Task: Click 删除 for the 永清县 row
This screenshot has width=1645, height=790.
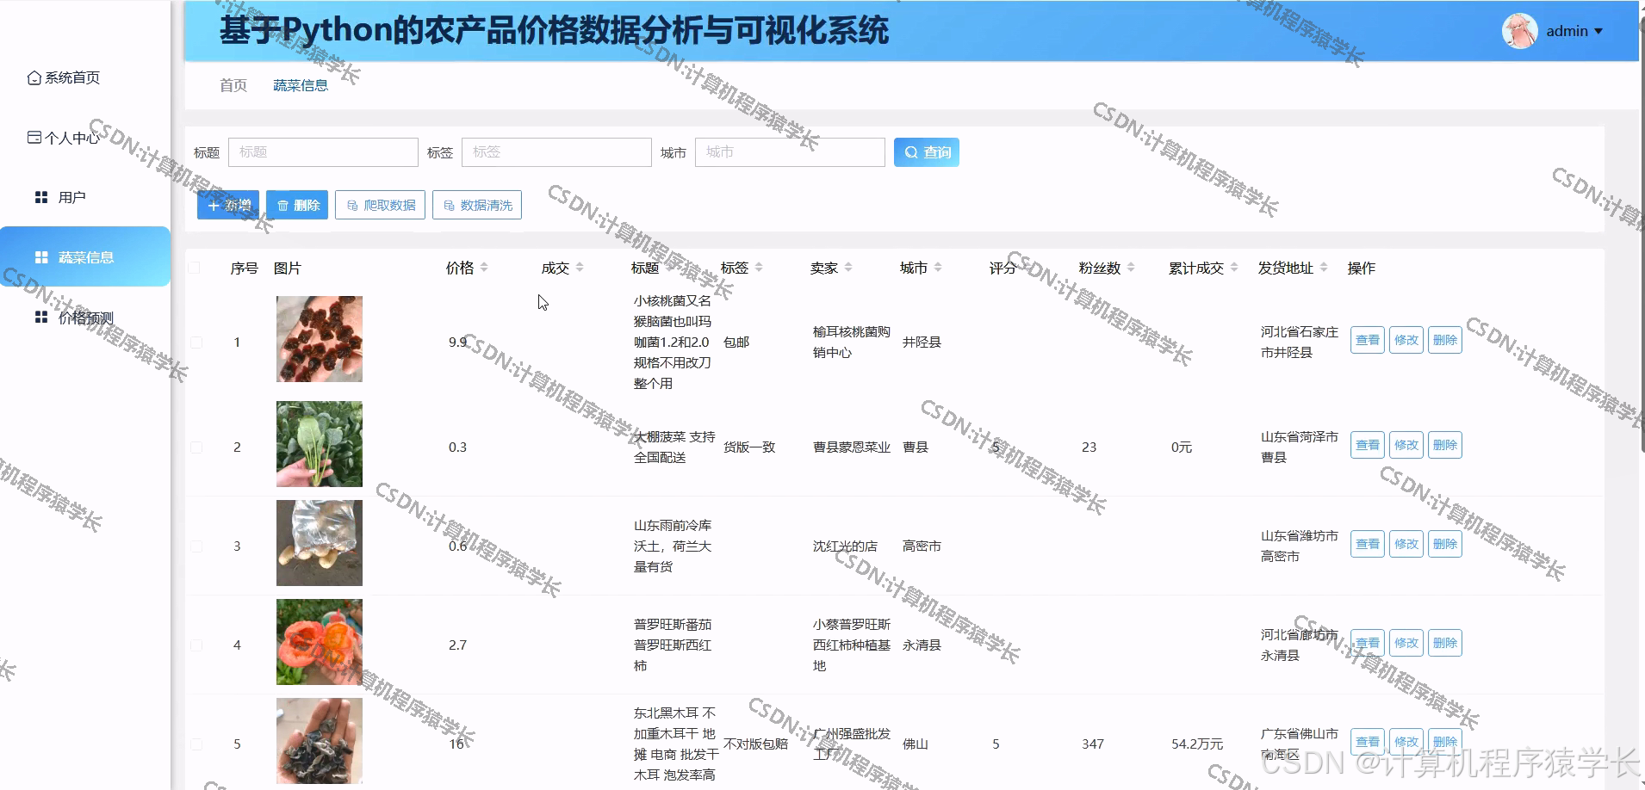Action: click(1445, 643)
